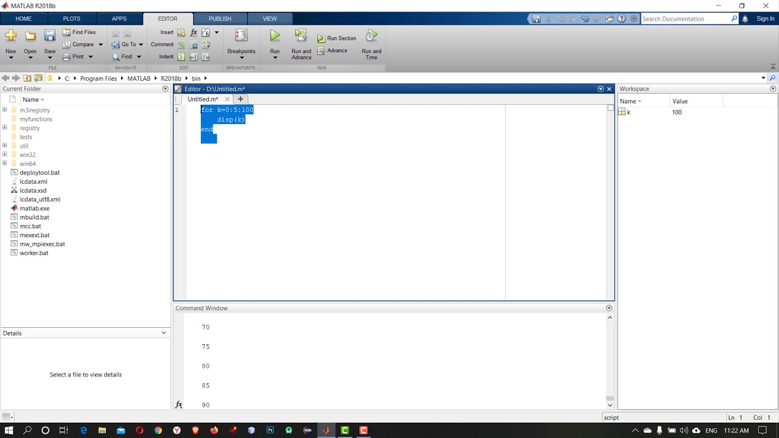779x438 pixels.
Task: Click the Smart Indent icon
Action: pyautogui.click(x=181, y=57)
